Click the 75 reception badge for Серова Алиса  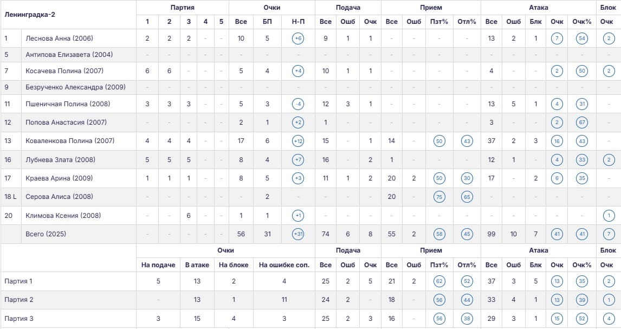click(439, 197)
